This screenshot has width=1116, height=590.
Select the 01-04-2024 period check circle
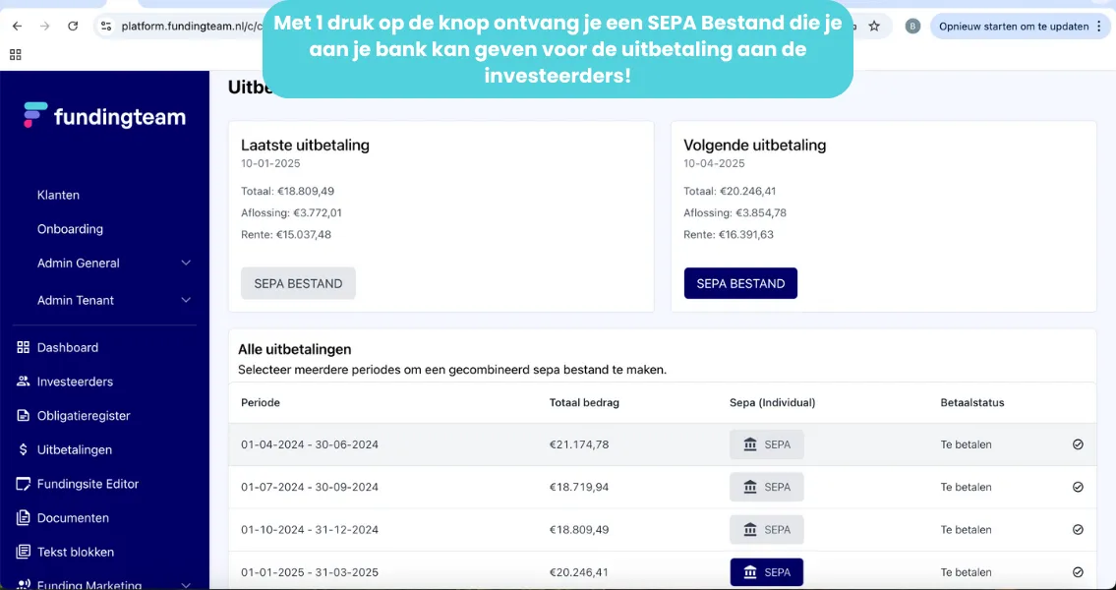click(x=1078, y=444)
